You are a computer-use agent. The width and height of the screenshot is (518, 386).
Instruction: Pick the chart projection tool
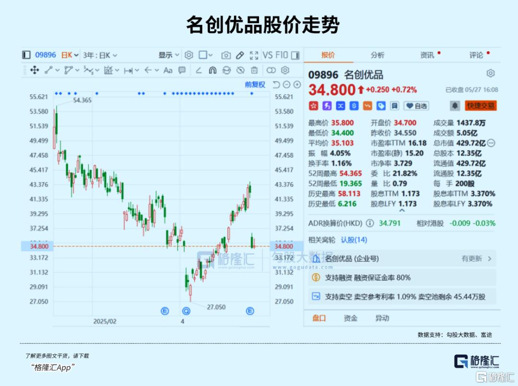108,70
